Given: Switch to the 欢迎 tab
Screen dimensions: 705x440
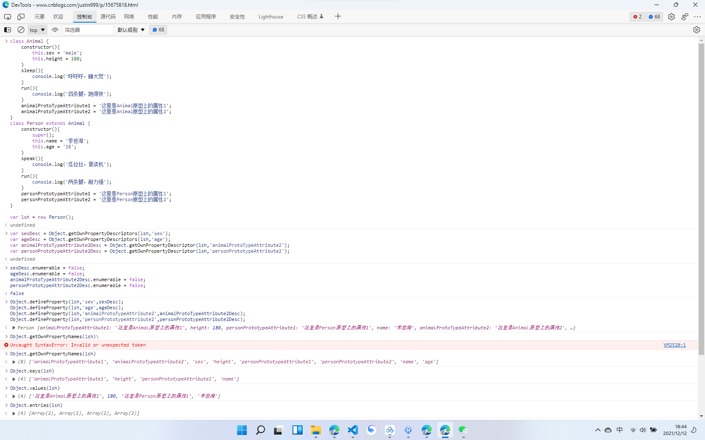Looking at the screenshot, I should point(58,17).
